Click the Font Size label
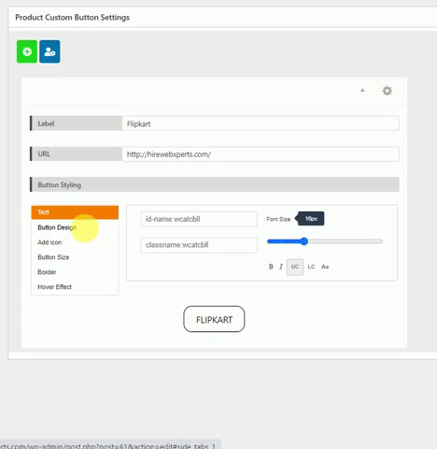This screenshot has width=437, height=449. click(x=279, y=219)
